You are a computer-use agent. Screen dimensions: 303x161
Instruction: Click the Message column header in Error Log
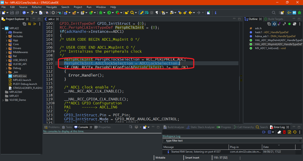tap(196, 147)
